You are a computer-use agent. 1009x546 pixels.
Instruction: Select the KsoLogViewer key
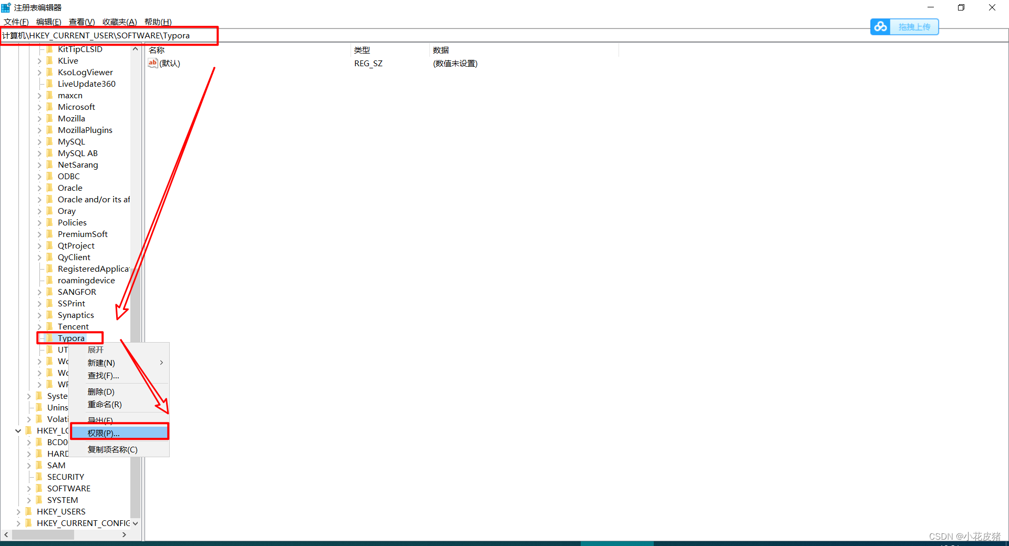click(85, 72)
